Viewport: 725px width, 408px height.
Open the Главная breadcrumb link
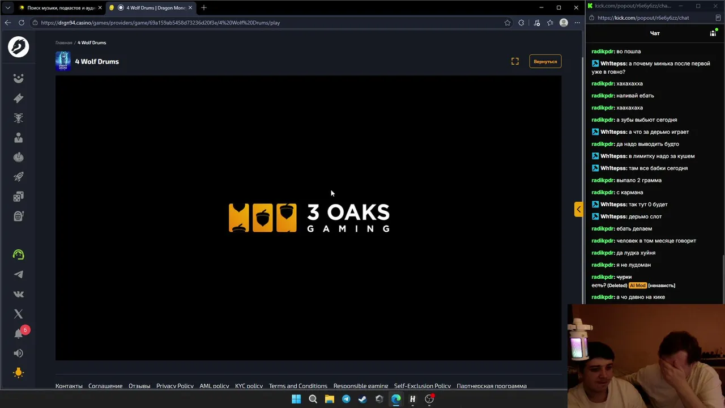[x=63, y=42]
